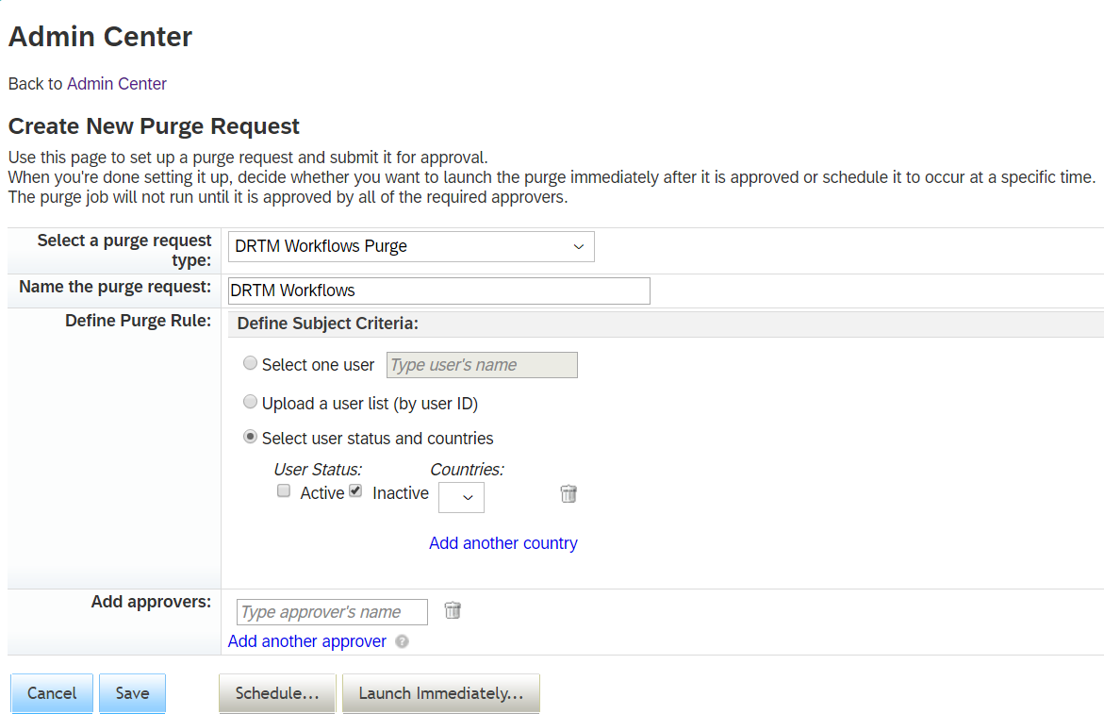The width and height of the screenshot is (1104, 714).
Task: Click the Name the purge request label
Action: 115,287
